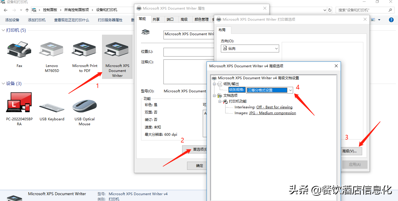The image size is (398, 201).
Task: Collapse the 打印机功能 tree node
Action: 220,101
